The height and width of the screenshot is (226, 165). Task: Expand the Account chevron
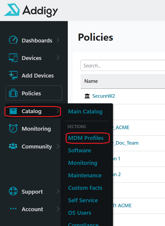(58, 209)
